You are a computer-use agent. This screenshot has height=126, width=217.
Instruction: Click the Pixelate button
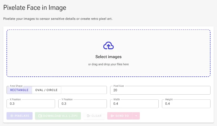[20, 116]
